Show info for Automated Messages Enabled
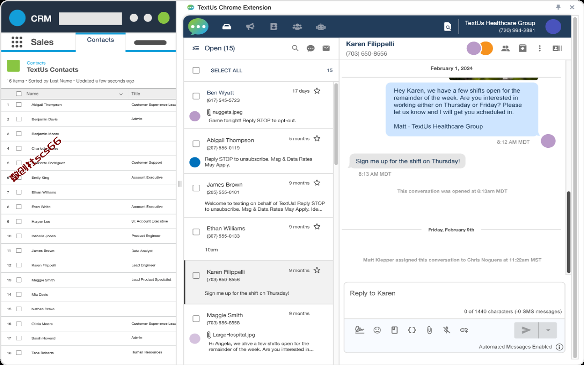Screen dimensions: 584x365 coord(559,347)
